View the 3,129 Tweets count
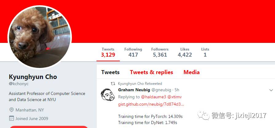 [108, 52]
